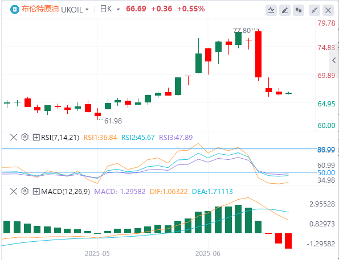Click the RSI1:36.84 value label
Image resolution: width=339 pixels, height=260 pixels.
[100, 137]
